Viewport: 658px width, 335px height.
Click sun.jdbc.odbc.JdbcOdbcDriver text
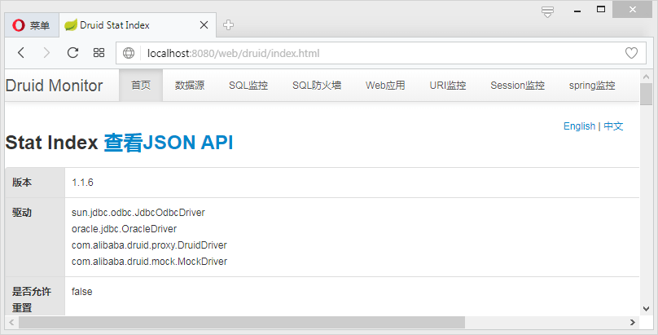pos(138,213)
